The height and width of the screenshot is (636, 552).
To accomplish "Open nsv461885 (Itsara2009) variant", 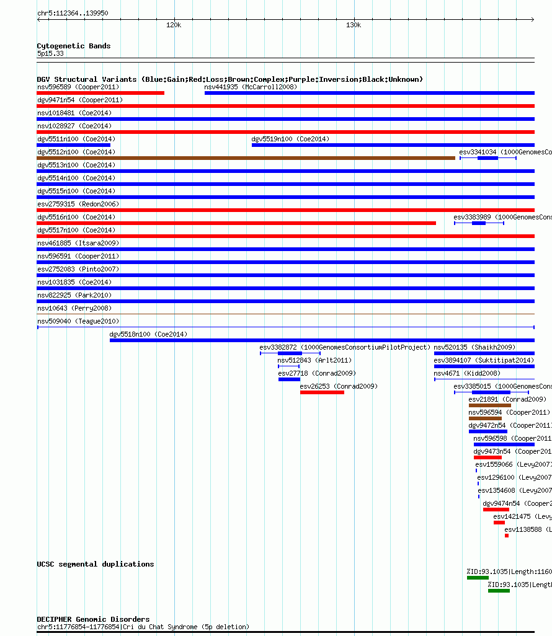I will 78,242.
